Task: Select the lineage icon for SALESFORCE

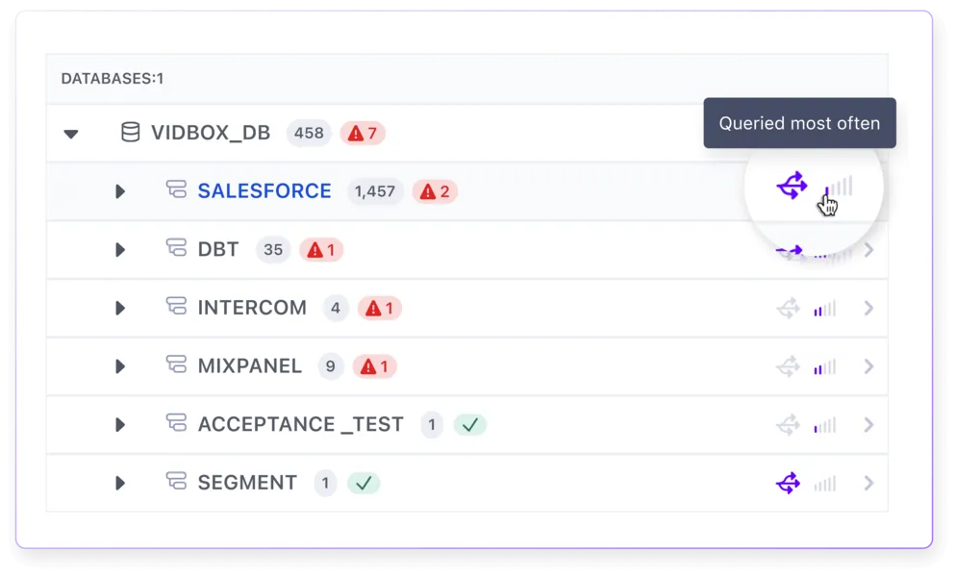Action: [x=790, y=187]
